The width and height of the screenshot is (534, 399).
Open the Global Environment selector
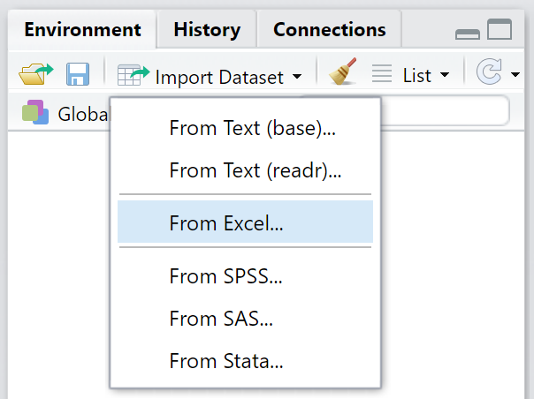click(x=64, y=114)
